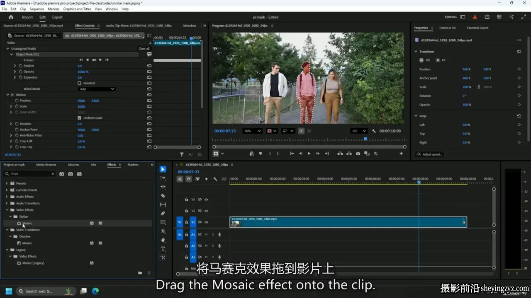
Task: Select the Razor tool
Action: click(x=163, y=196)
